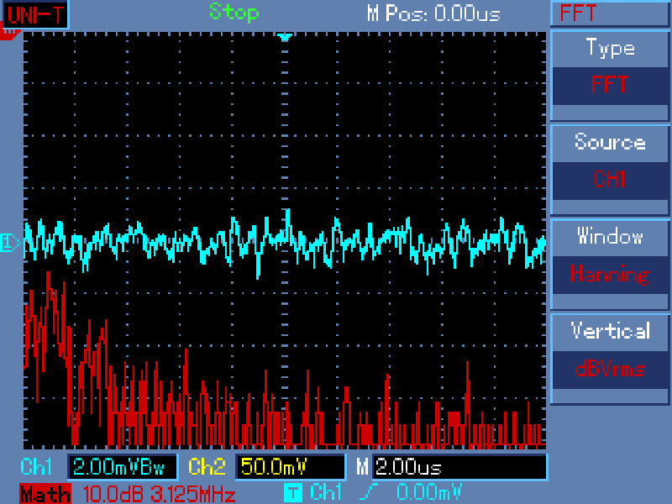Click the UNI-T brand logo

coord(35,15)
